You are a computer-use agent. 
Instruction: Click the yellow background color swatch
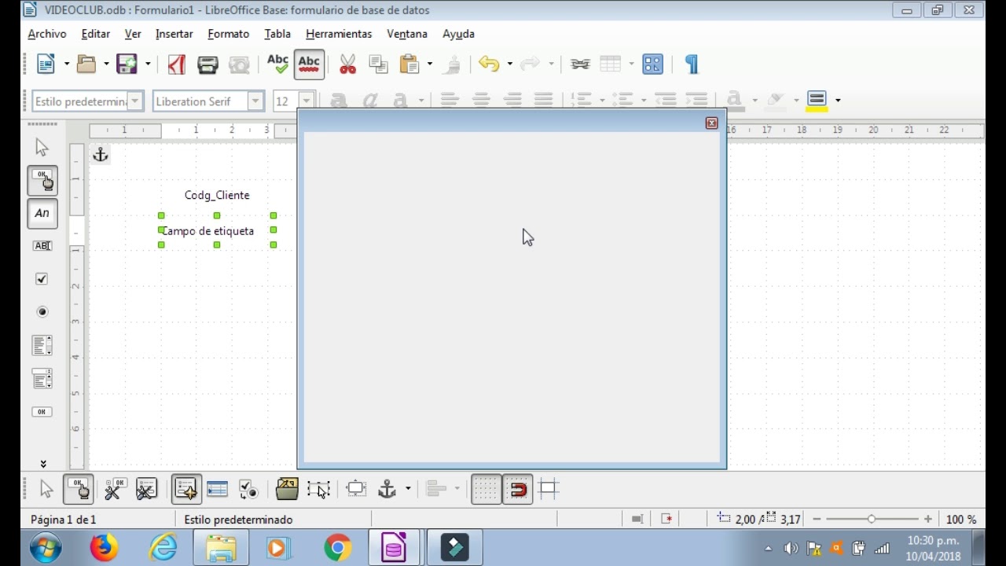click(x=817, y=101)
